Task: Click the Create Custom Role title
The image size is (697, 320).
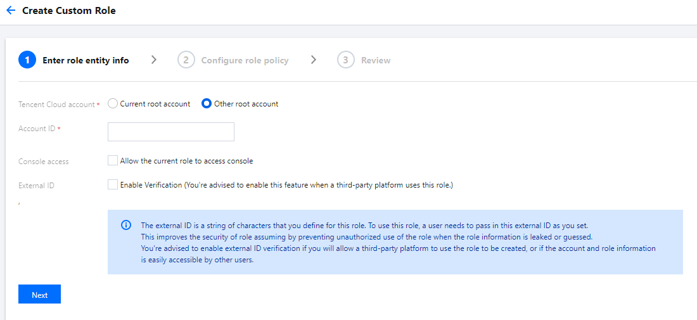Action: [69, 11]
